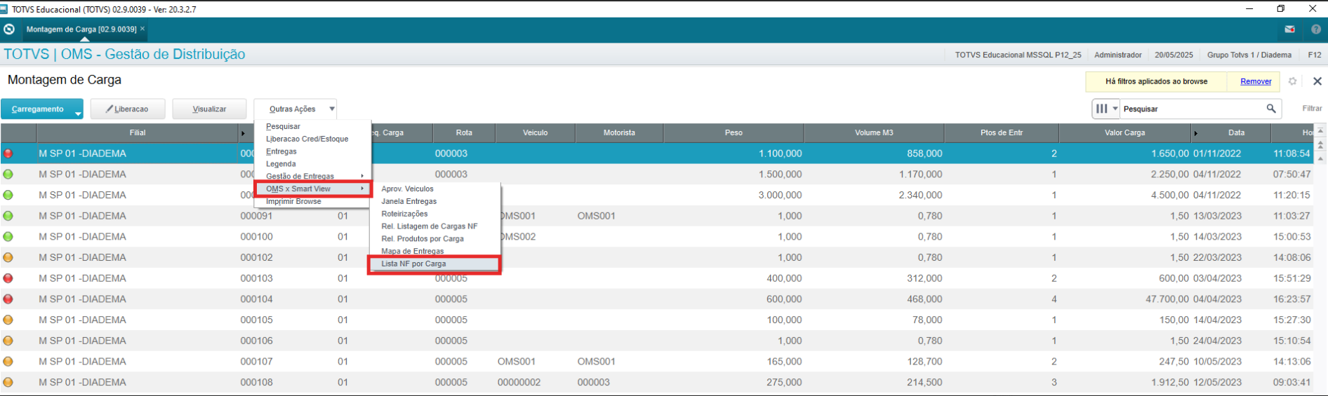Select row with carga 000105
The height and width of the screenshot is (396, 1328).
pyautogui.click(x=657, y=320)
